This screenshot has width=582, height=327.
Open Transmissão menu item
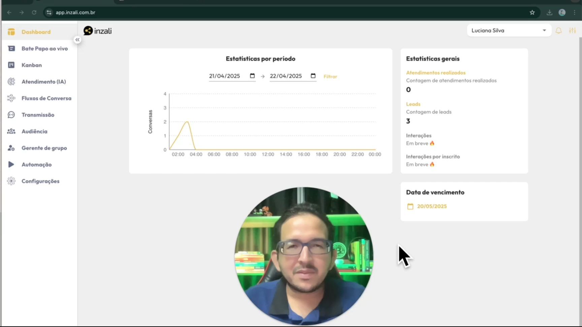point(39,115)
